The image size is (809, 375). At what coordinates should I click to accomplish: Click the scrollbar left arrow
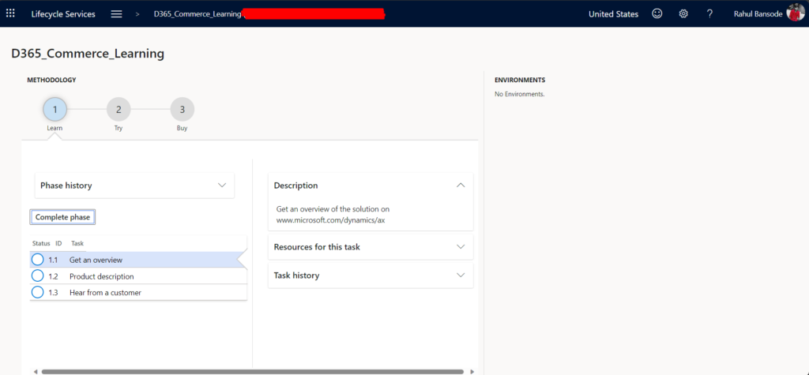tap(35, 371)
